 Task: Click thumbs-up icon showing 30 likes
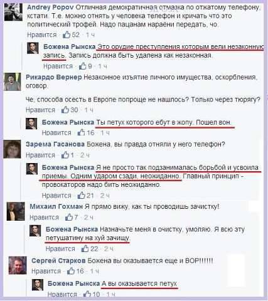coord(65,110)
